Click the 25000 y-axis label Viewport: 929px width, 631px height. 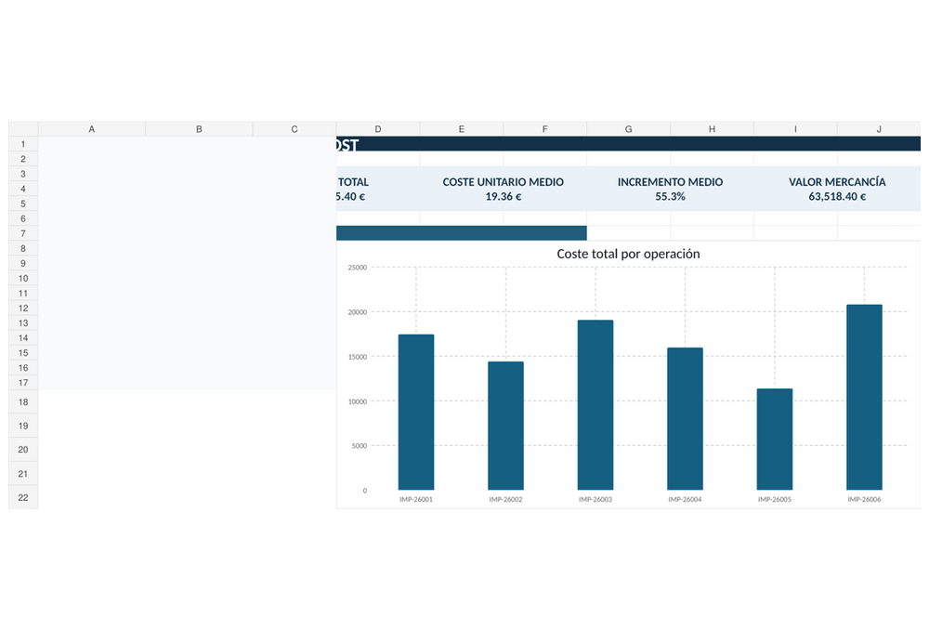tap(358, 268)
